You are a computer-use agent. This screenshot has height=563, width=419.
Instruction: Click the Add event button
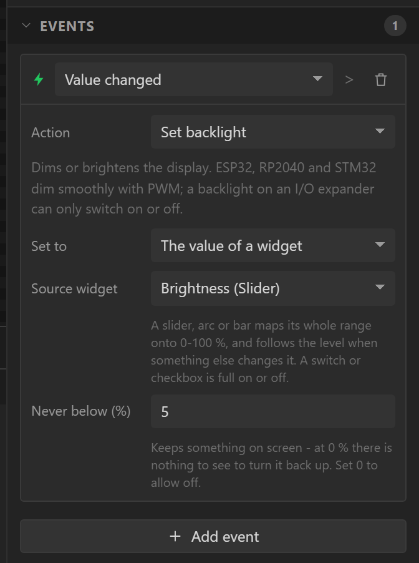213,536
